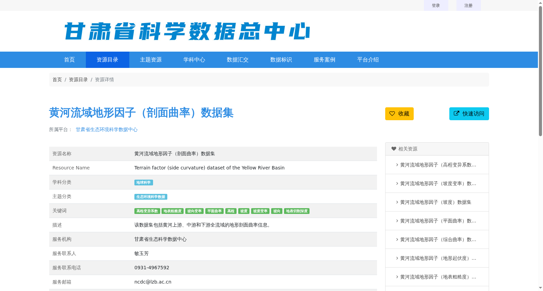Click 首页 in the breadcrumb

(x=57, y=79)
